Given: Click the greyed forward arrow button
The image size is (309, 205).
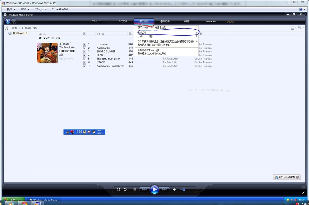Looking at the screenshot, I should [14, 21].
